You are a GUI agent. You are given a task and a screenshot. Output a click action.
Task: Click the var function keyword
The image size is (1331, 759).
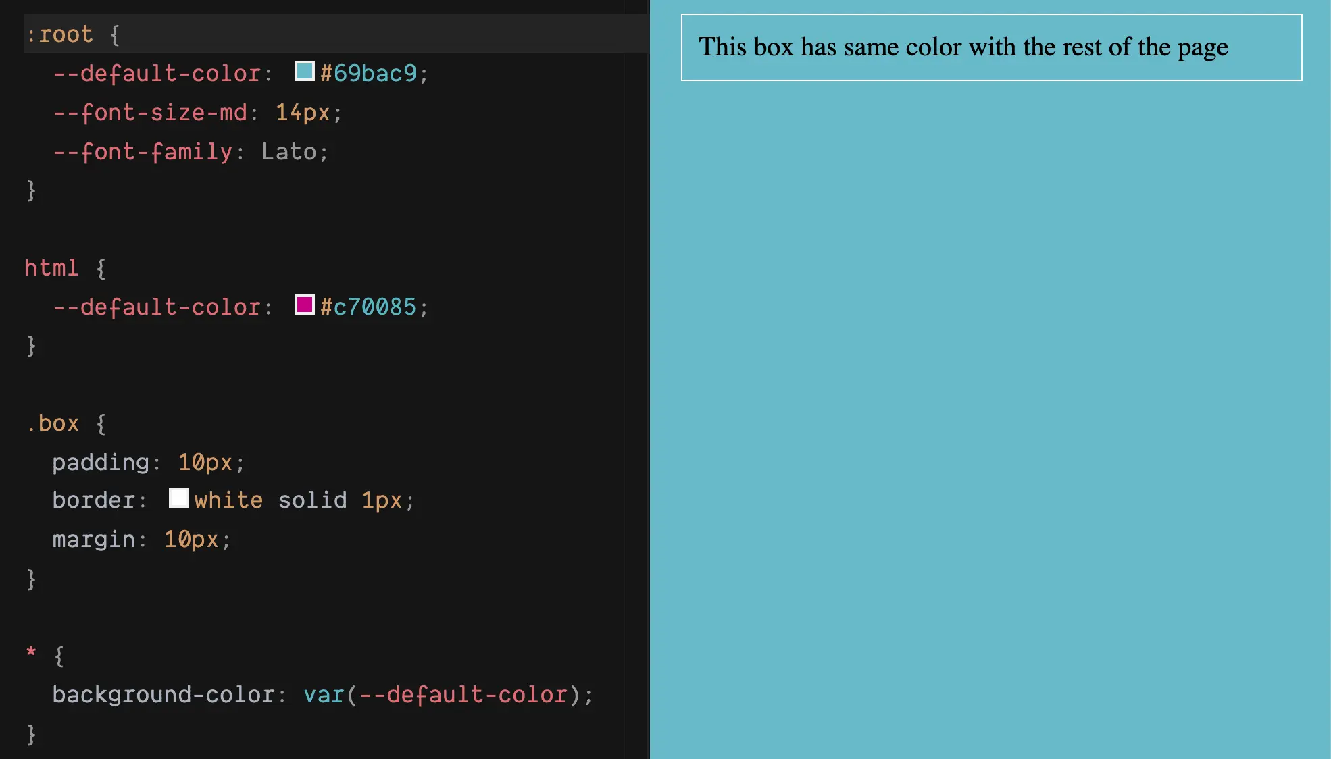point(324,694)
